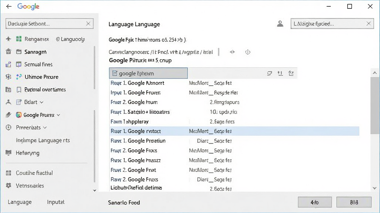The image size is (380, 213).
Task: Select the Liobub-Drefial detims row
Action: pos(235,188)
